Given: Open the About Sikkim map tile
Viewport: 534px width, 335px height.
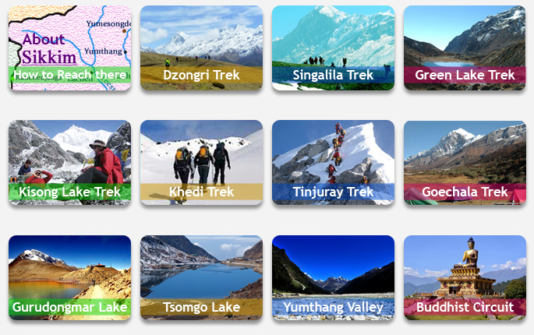Looking at the screenshot, I should tap(70, 48).
